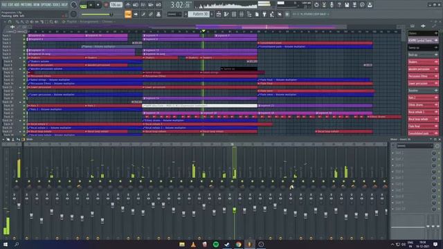The image size is (443, 249).
Task: Mute Track 5 with its green dot
Action: tap(24, 50)
